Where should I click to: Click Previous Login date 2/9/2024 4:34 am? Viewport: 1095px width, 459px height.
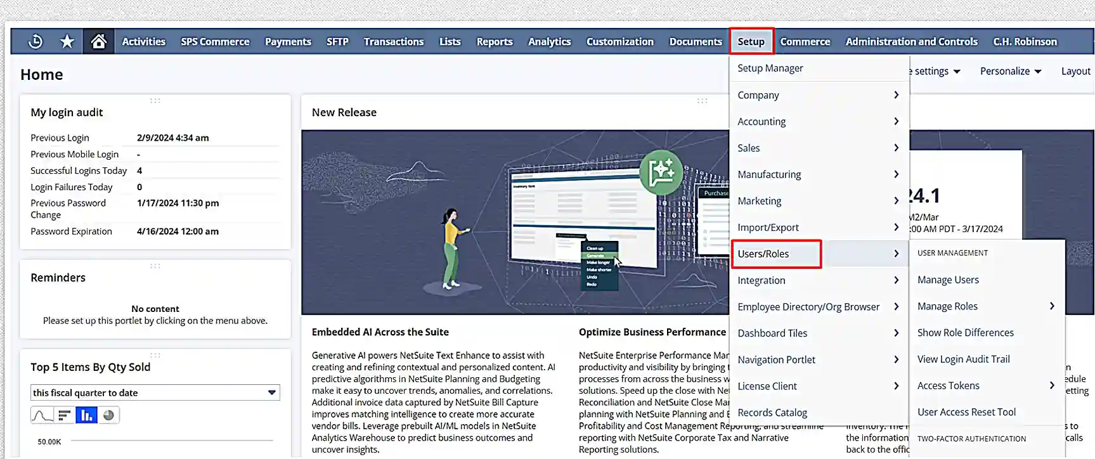(172, 138)
